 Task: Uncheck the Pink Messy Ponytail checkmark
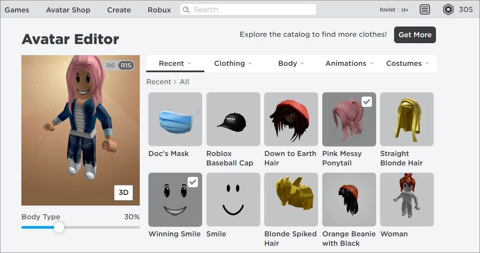click(x=367, y=101)
